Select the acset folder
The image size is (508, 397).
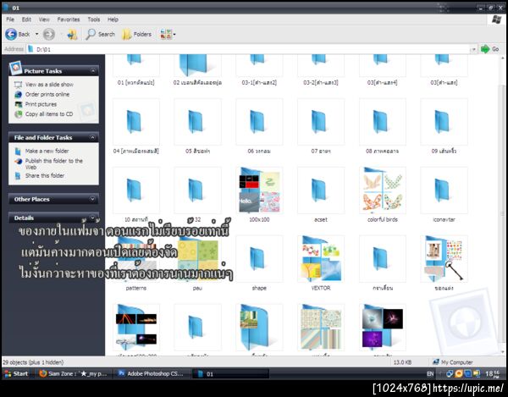tap(321, 190)
